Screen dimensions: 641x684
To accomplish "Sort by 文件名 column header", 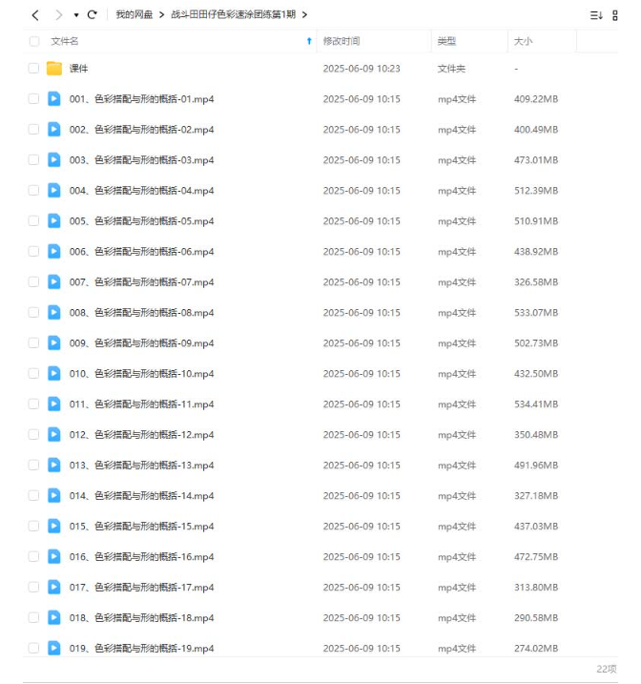I will (65, 41).
